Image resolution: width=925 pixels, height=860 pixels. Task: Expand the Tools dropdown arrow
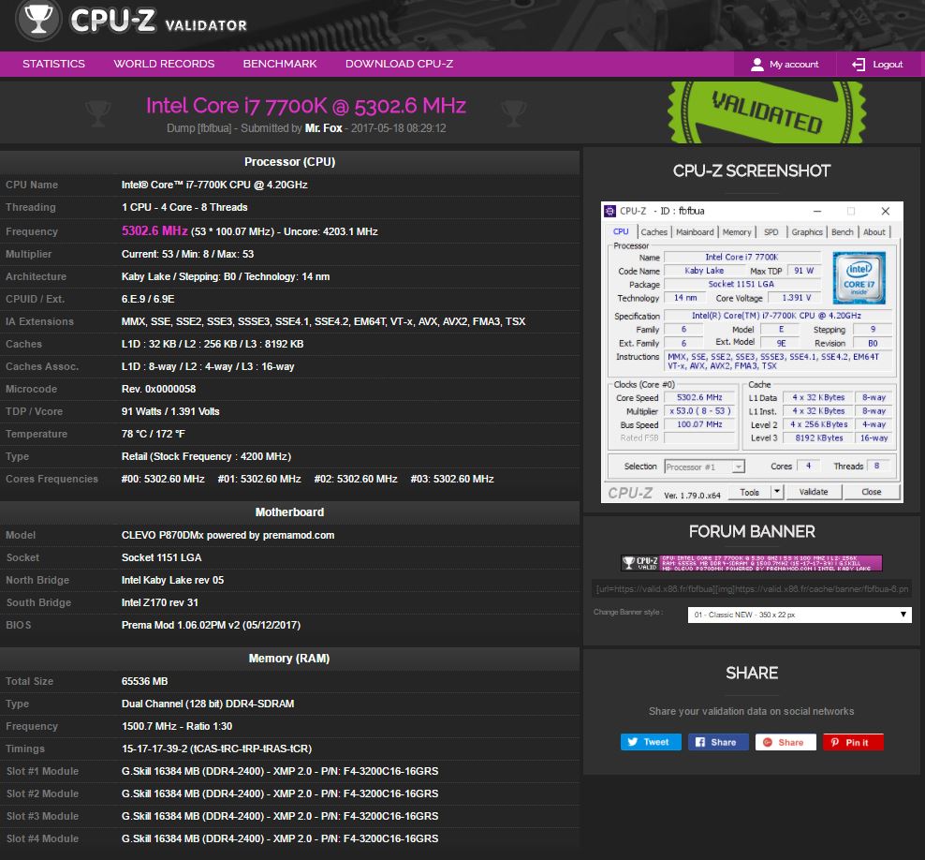coord(777,491)
